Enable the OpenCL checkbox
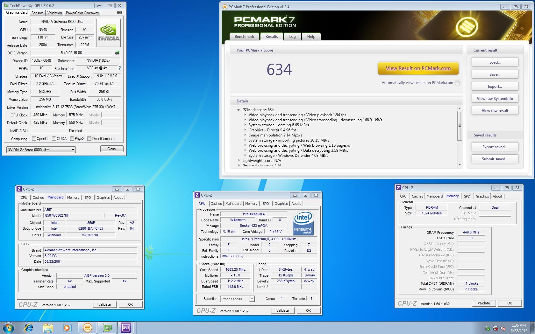Screen dimensions: 535x334 pyautogui.click(x=34, y=139)
